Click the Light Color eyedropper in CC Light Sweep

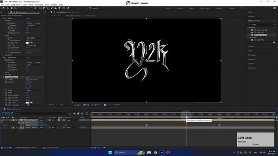point(31,103)
